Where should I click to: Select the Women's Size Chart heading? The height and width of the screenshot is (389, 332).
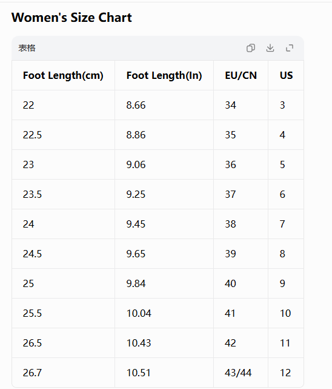[x=71, y=18]
